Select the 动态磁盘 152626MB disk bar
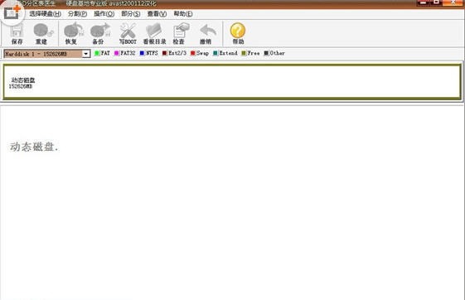 click(x=232, y=82)
